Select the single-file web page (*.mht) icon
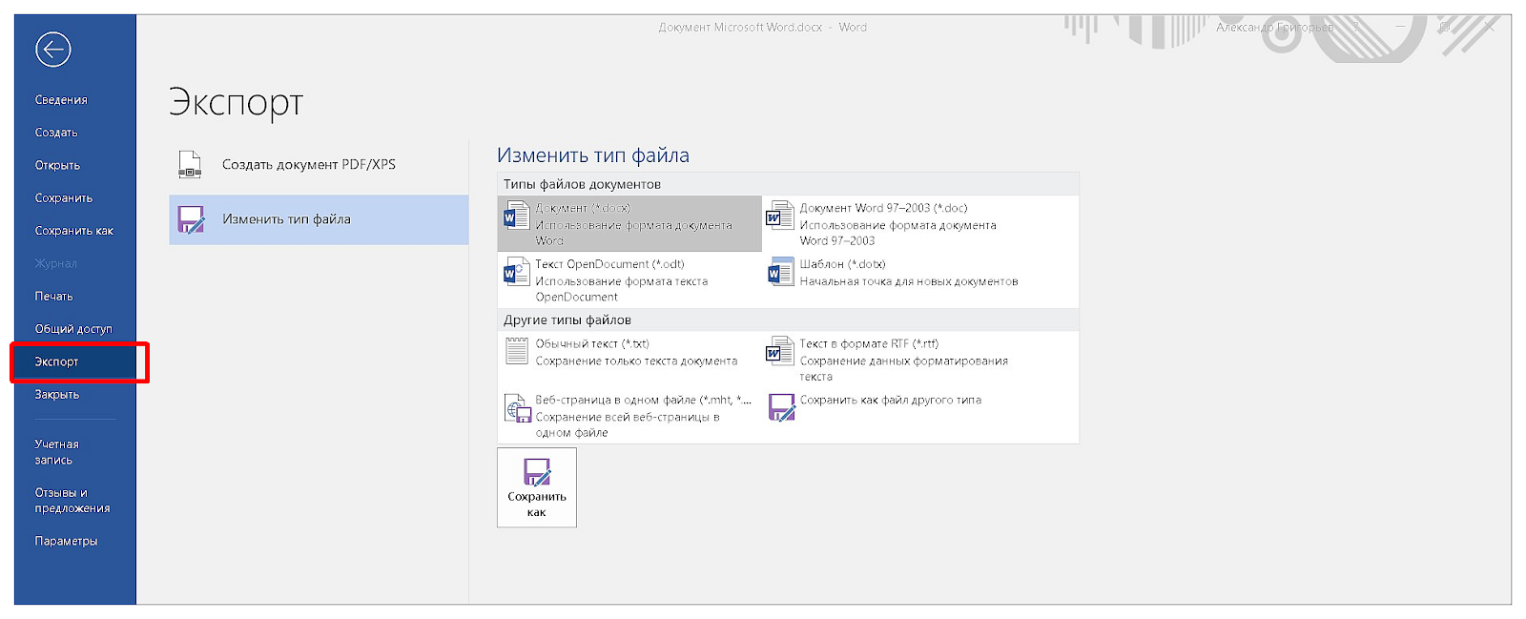Viewport: 1526px width, 619px height. (x=516, y=408)
